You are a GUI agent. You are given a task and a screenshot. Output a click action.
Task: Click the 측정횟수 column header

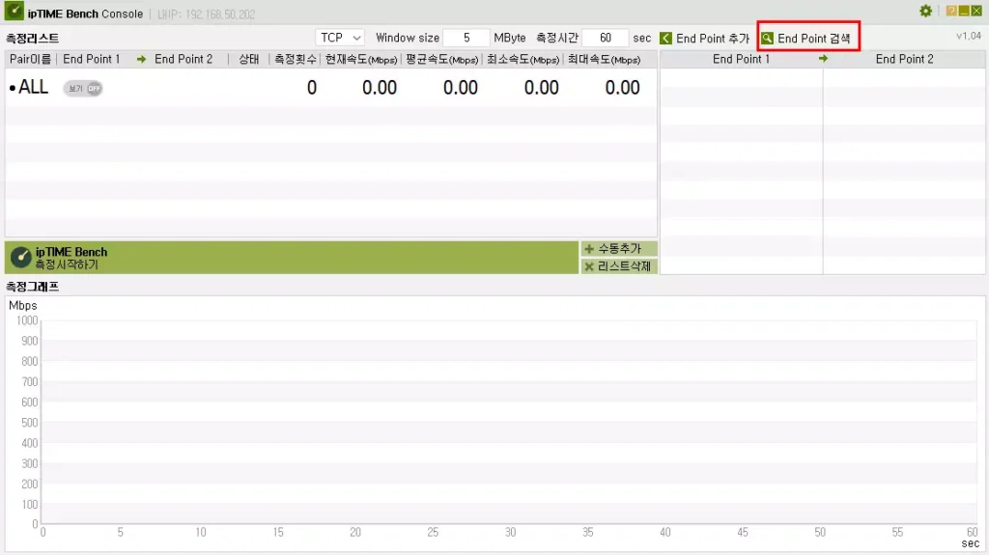pyautogui.click(x=296, y=59)
